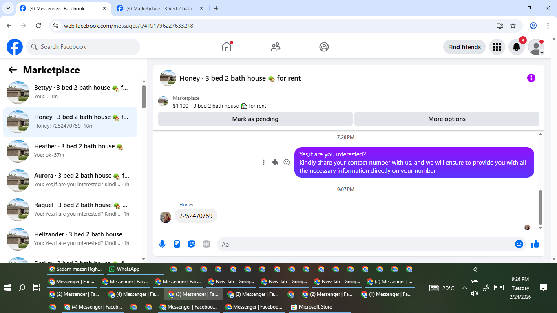Viewport: 557px width, 313px height.
Task: Open more options for the sent message
Action: pos(264,162)
